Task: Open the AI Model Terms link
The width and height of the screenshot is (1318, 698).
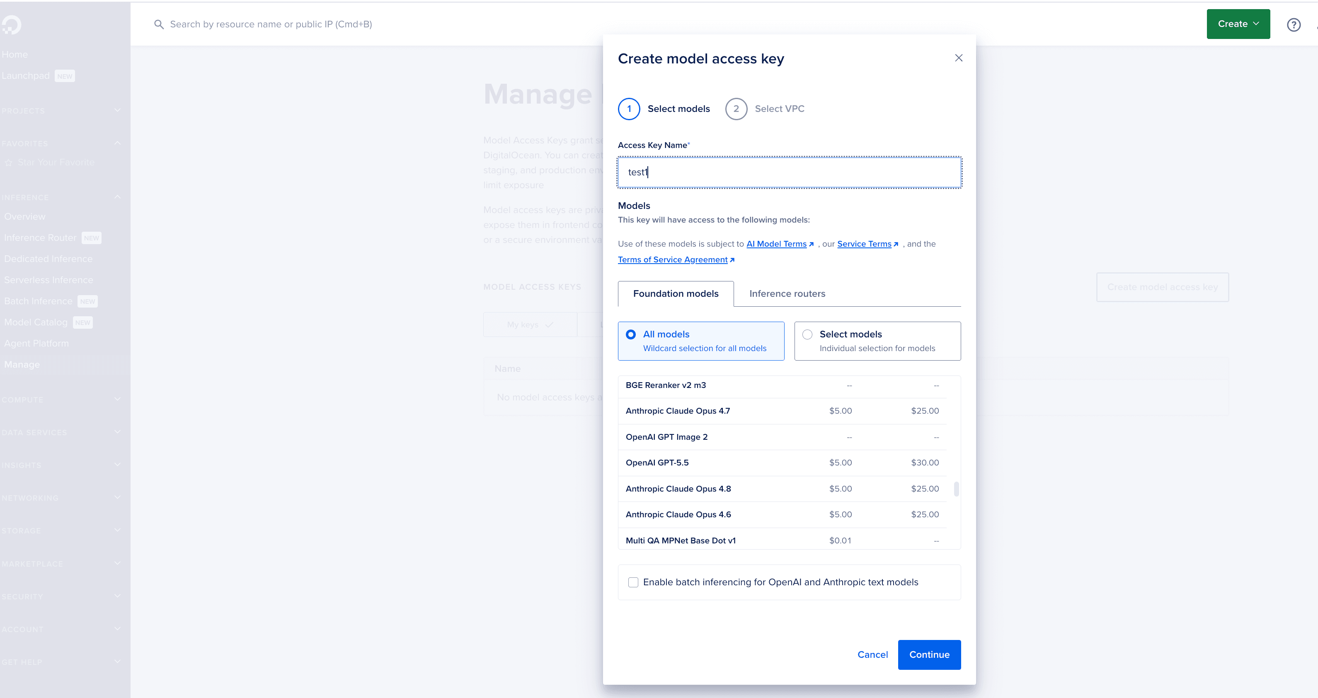Action: (x=780, y=244)
